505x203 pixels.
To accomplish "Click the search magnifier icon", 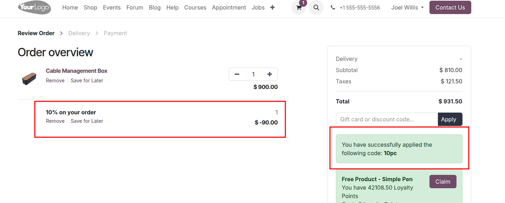I will (316, 8).
